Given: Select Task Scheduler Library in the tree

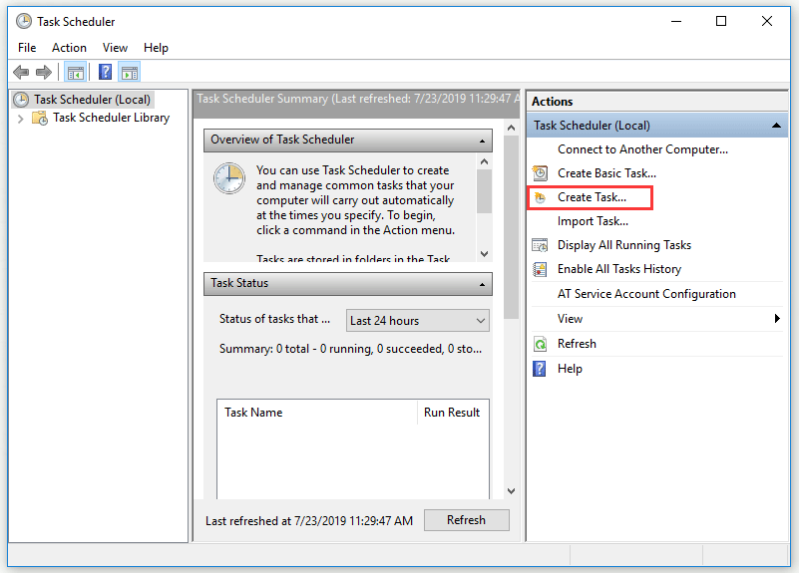Looking at the screenshot, I should click(111, 118).
